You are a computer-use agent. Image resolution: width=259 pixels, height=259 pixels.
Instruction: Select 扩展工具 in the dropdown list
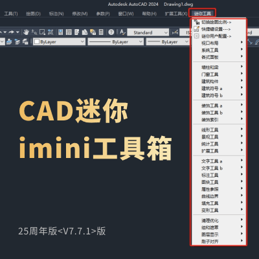coord(218,151)
